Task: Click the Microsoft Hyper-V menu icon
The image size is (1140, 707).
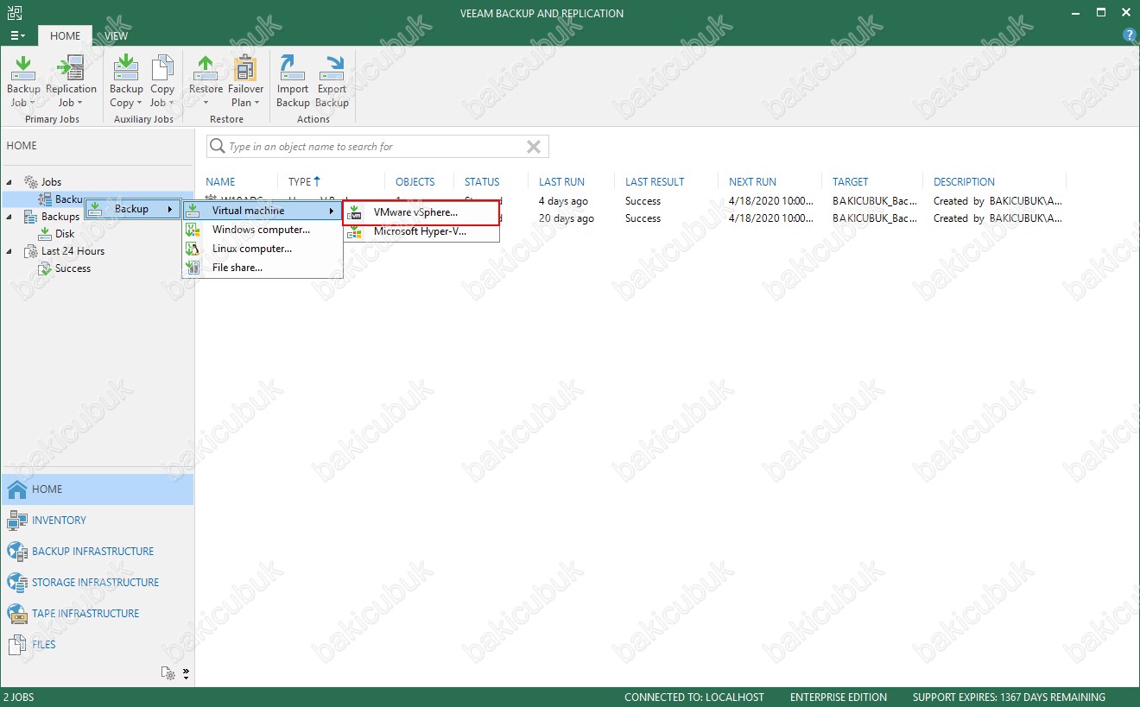Action: point(354,231)
